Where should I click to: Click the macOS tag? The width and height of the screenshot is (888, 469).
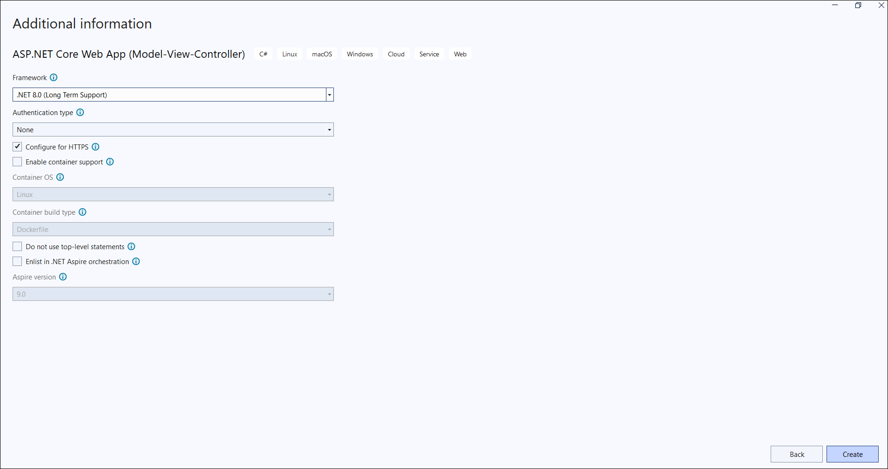click(322, 54)
